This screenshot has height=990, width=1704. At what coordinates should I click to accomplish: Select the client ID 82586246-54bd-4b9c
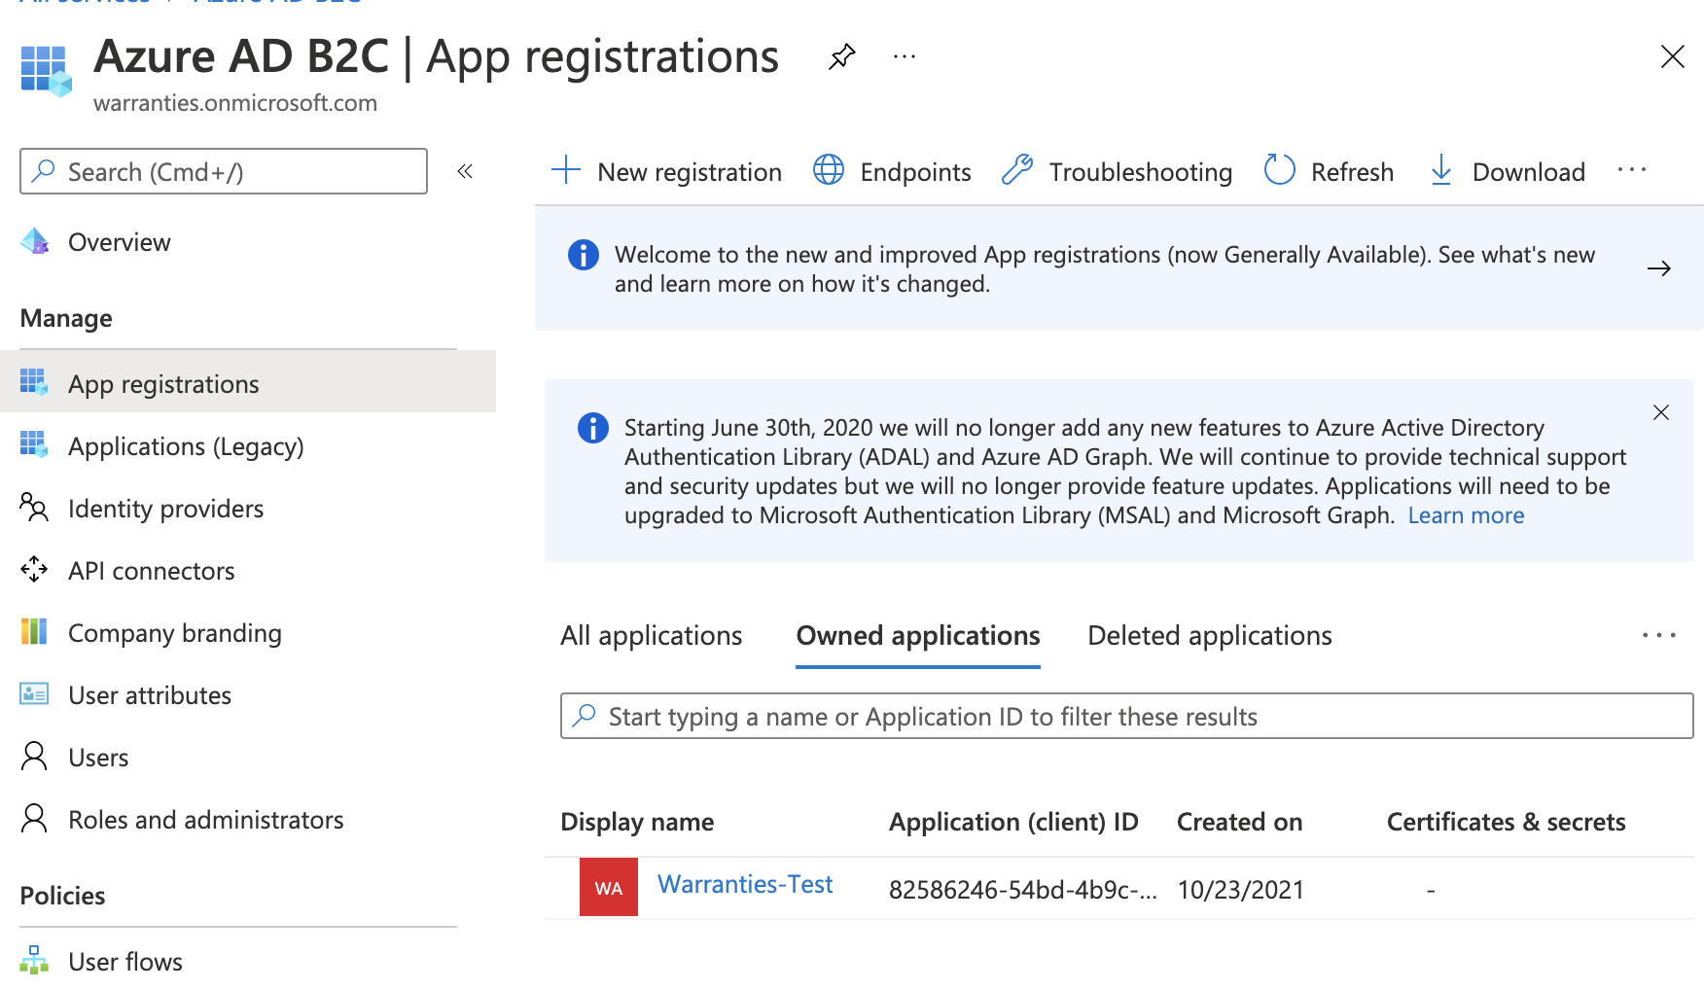[1023, 890]
